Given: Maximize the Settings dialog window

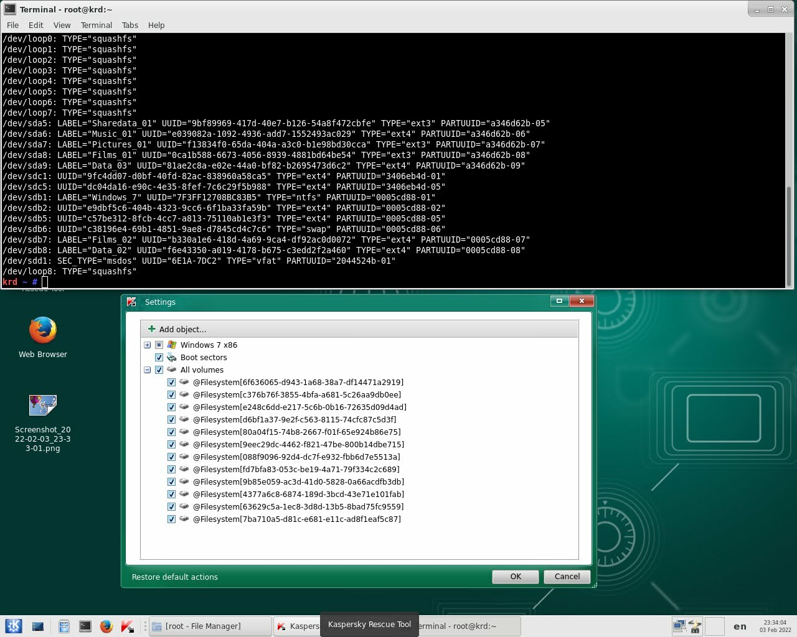Looking at the screenshot, I should click(x=559, y=301).
